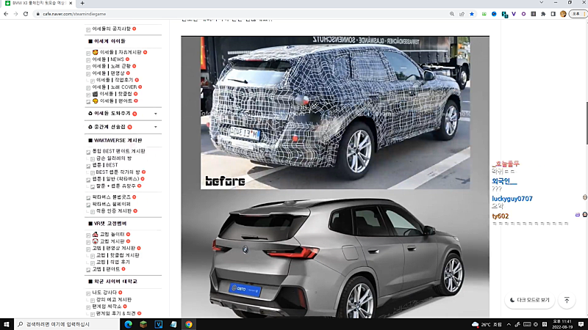Screen dimensions: 588x330
Task: Open the tab search chevron in title bar
Action: click(541, 3)
